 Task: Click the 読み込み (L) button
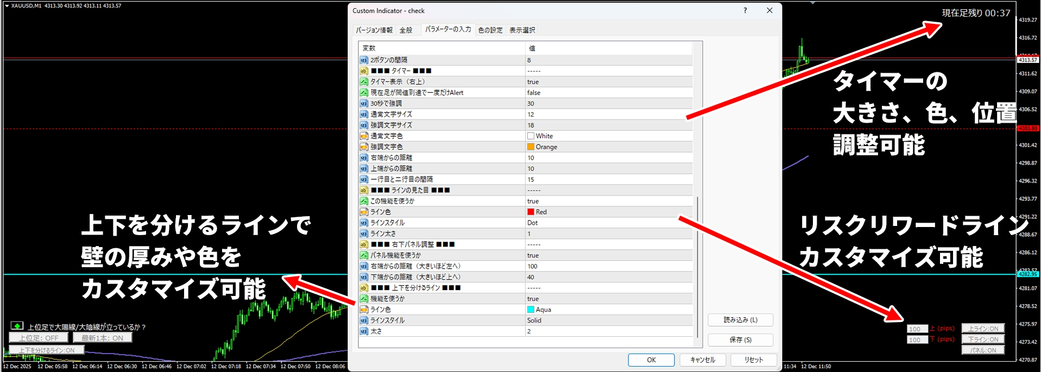tap(740, 320)
